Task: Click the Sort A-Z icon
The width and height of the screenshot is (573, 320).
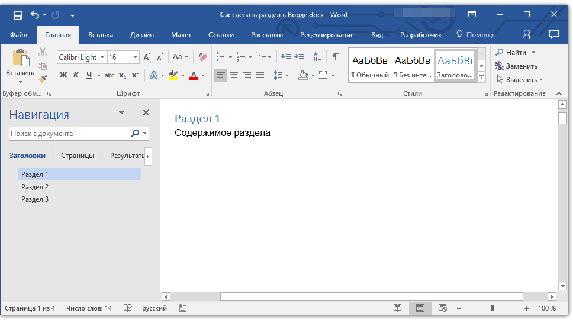Action: tap(317, 57)
